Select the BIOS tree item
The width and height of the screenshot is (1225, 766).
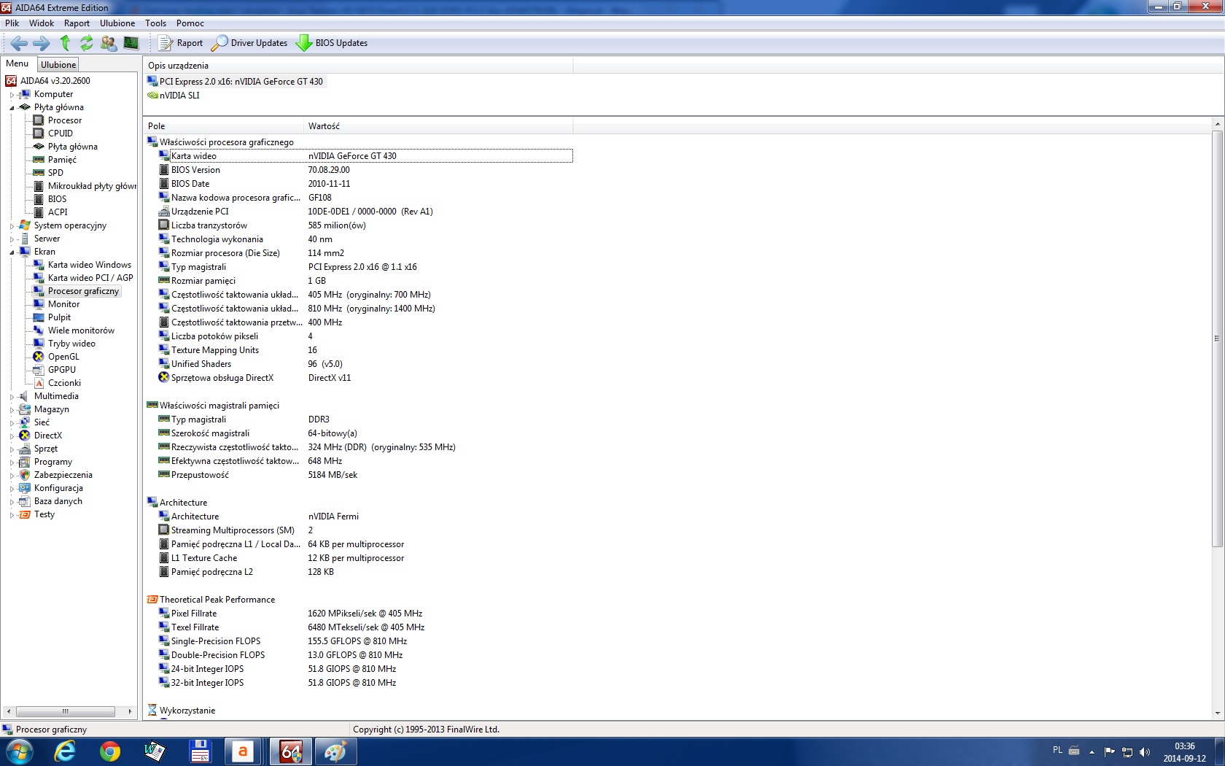click(57, 199)
